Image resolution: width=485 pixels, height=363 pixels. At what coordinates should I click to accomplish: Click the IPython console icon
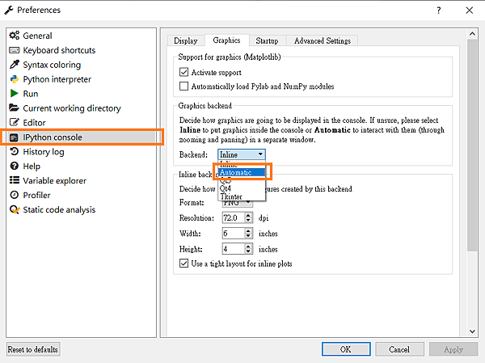pos(14,137)
